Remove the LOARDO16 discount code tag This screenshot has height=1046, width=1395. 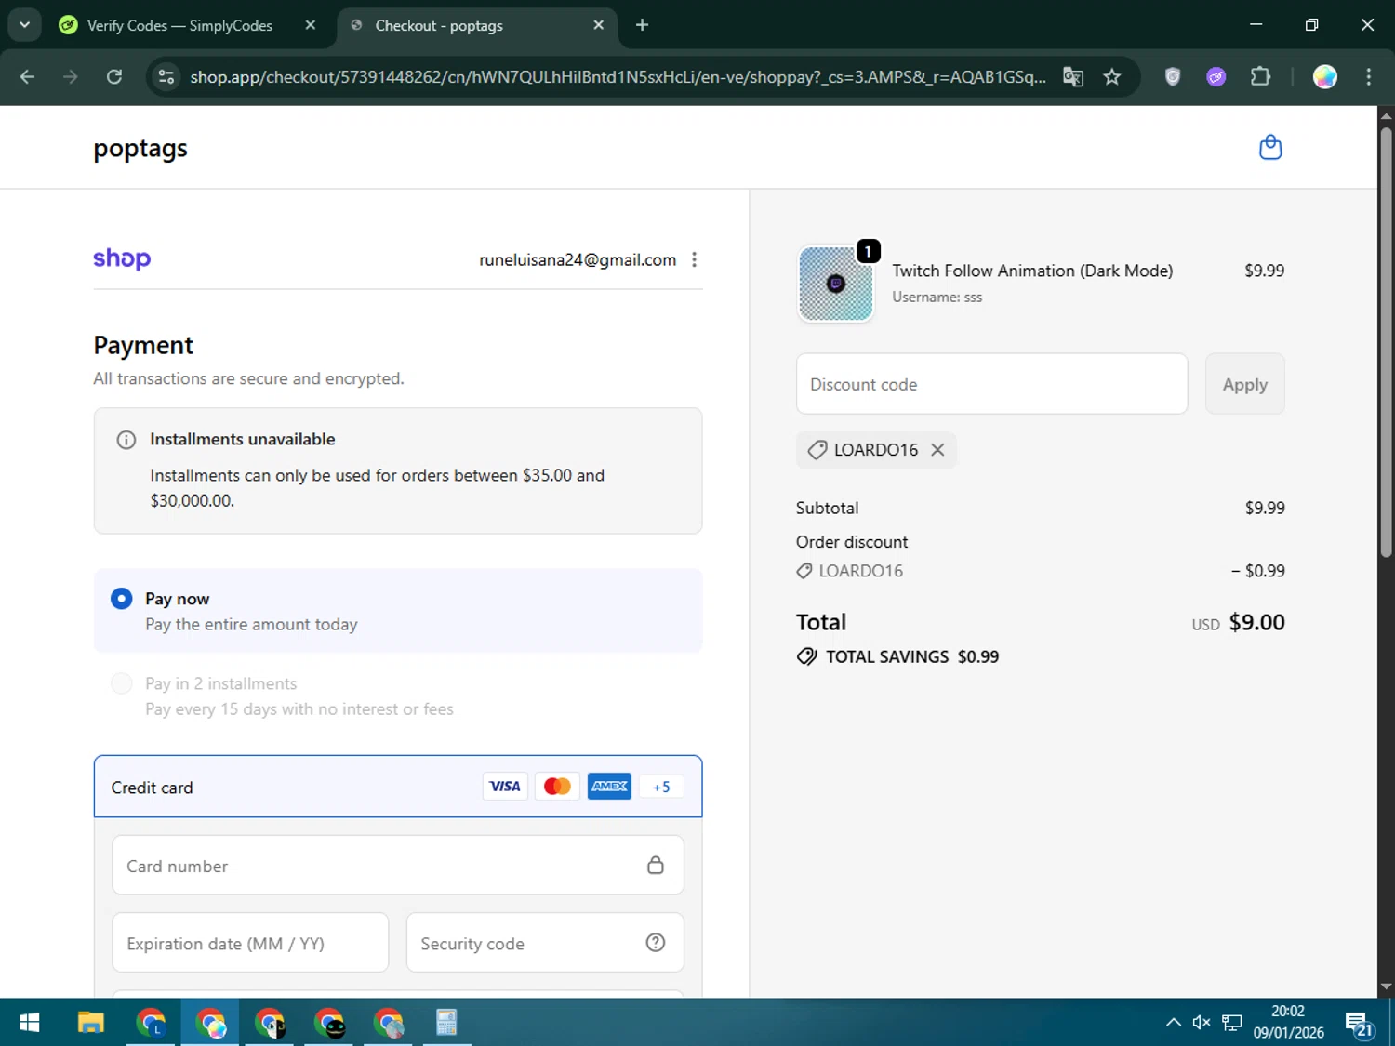937,450
